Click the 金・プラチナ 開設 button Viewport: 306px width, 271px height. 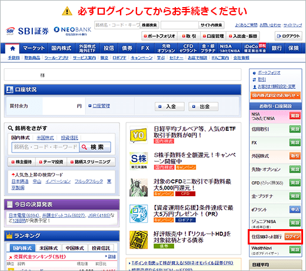tap(295, 196)
